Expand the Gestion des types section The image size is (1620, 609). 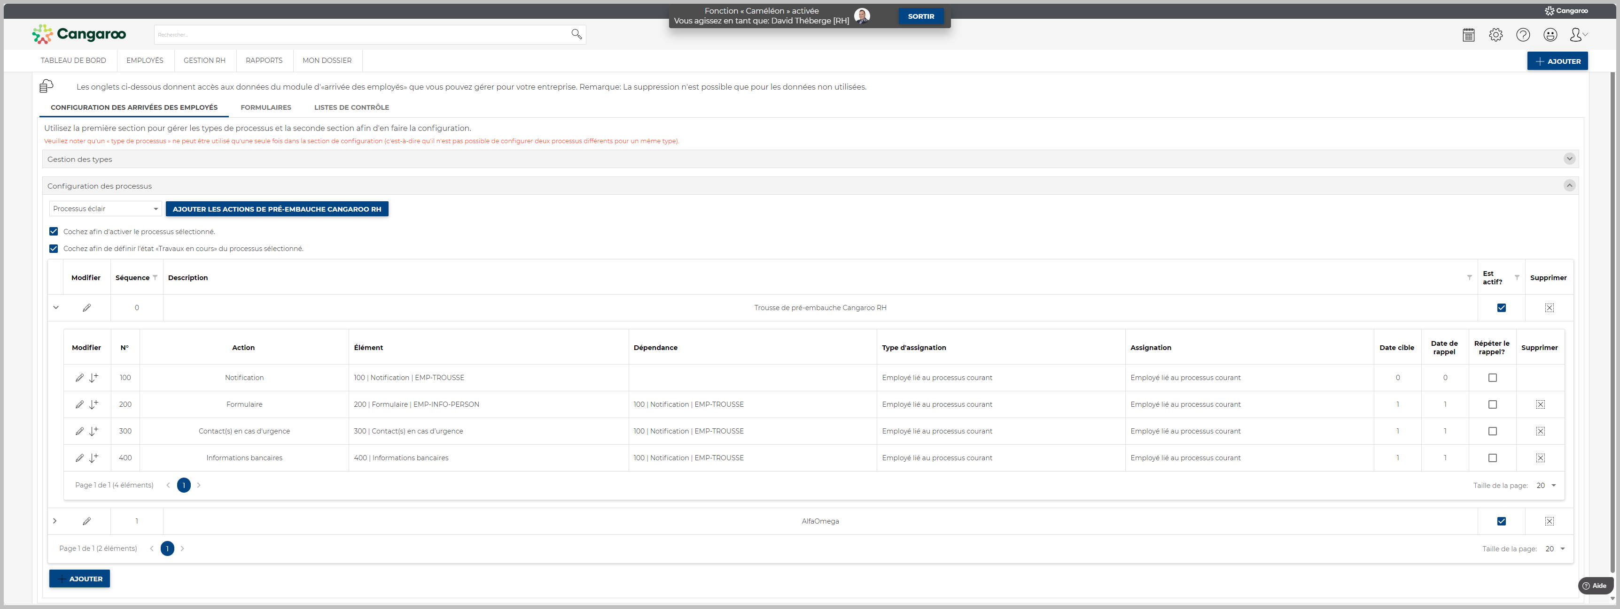pyautogui.click(x=1569, y=159)
